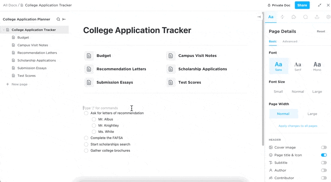Enable the Cover image toggle
The width and height of the screenshot is (331, 182).
(x=324, y=147)
